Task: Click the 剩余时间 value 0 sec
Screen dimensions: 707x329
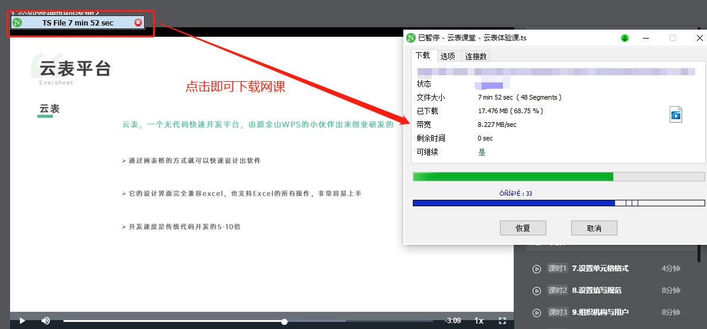Action: pyautogui.click(x=485, y=138)
